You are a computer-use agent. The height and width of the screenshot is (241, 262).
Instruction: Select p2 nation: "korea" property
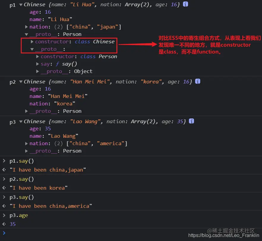click(52, 104)
